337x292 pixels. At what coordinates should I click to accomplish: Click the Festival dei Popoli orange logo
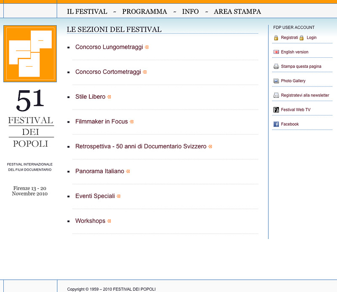point(30,54)
